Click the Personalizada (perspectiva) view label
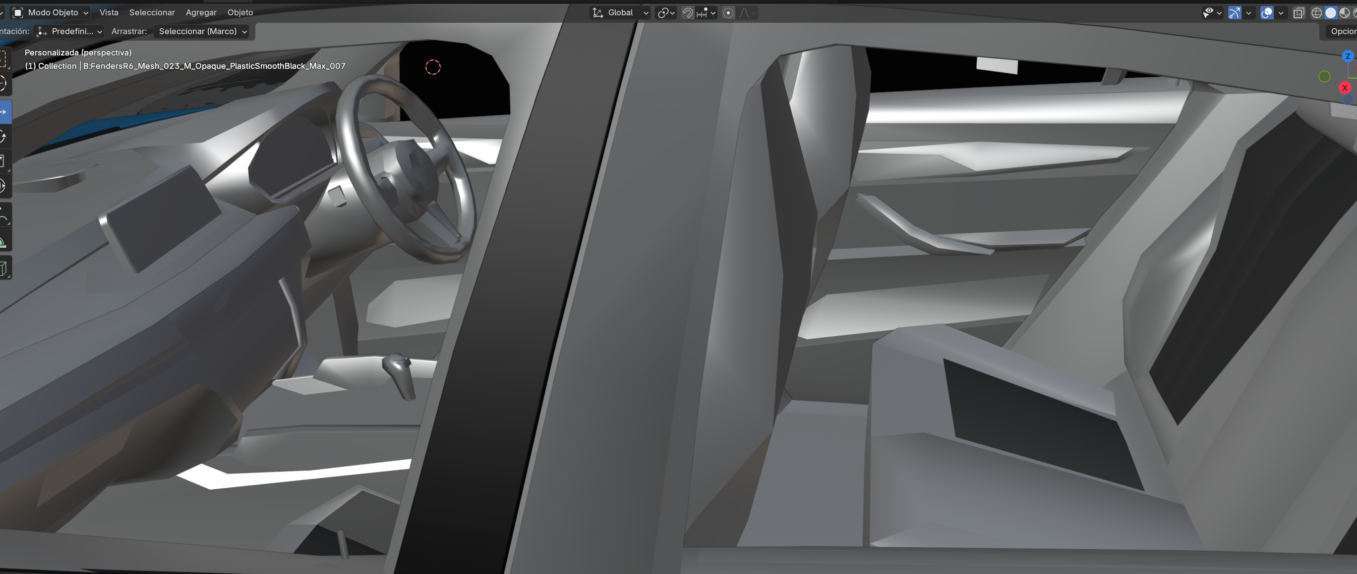Image resolution: width=1357 pixels, height=574 pixels. (78, 52)
